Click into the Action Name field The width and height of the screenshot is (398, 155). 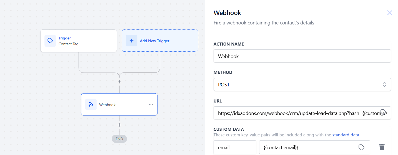(x=302, y=56)
